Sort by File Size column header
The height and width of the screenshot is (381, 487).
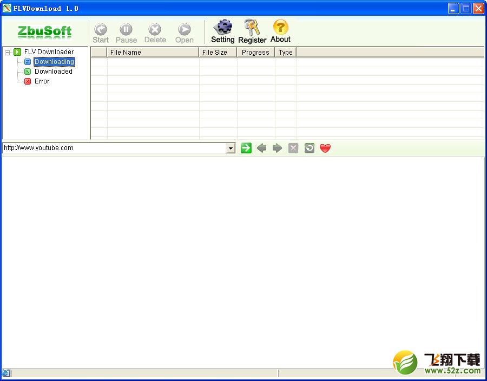[x=218, y=52]
